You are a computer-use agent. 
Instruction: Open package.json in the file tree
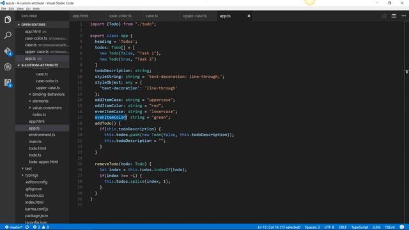[36, 216]
